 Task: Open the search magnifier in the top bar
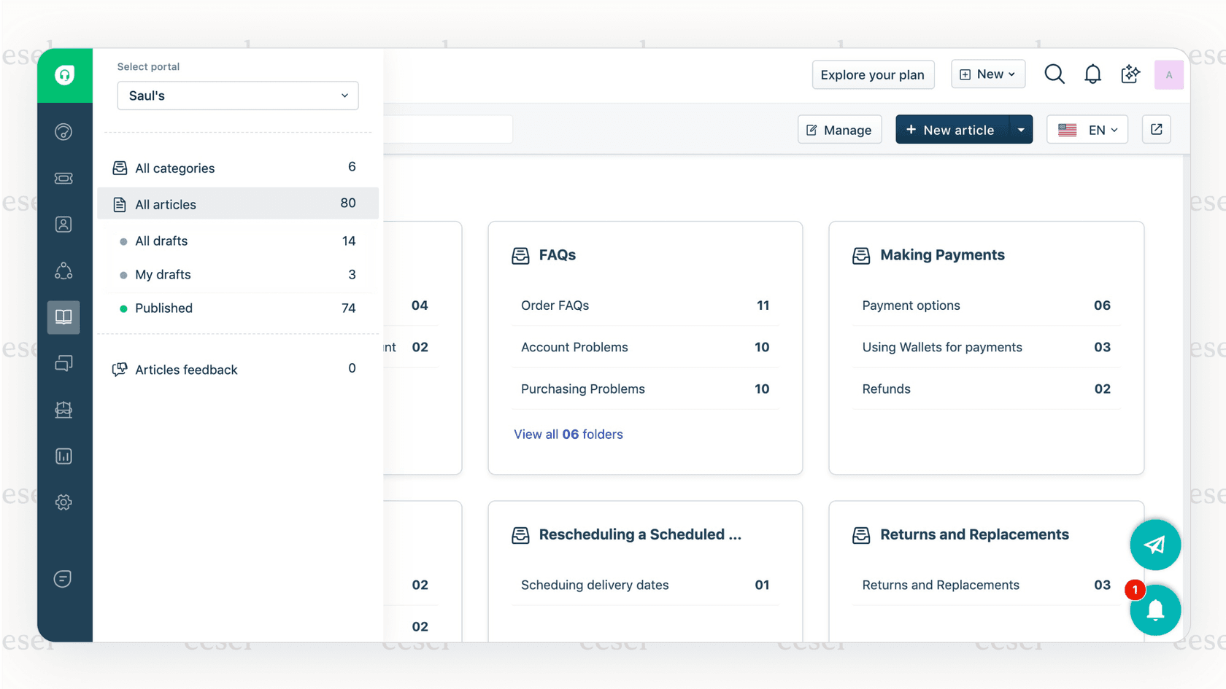[x=1054, y=74]
